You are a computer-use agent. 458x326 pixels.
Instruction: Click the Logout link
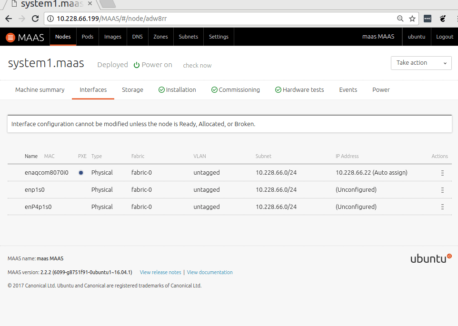click(445, 37)
